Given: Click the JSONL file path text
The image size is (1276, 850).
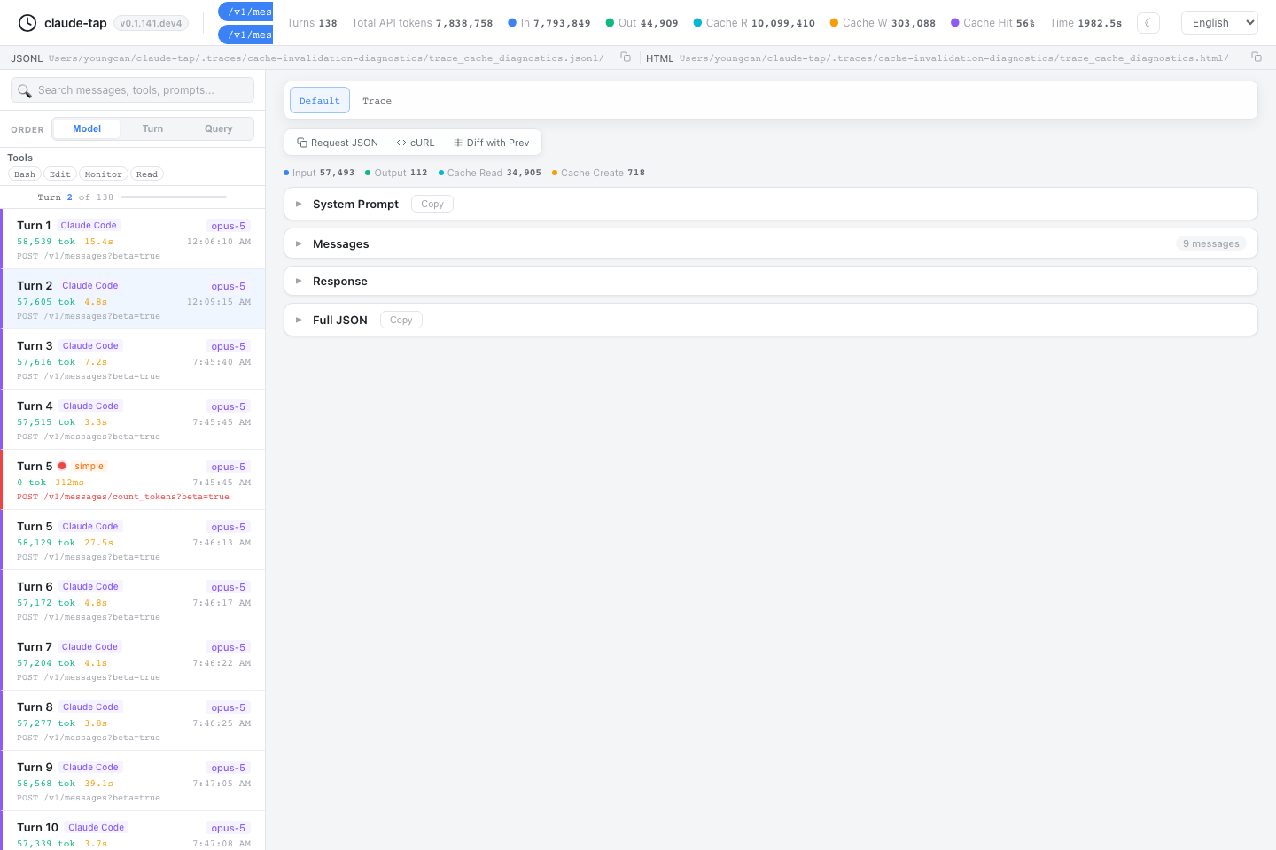Looking at the screenshot, I should (x=326, y=58).
